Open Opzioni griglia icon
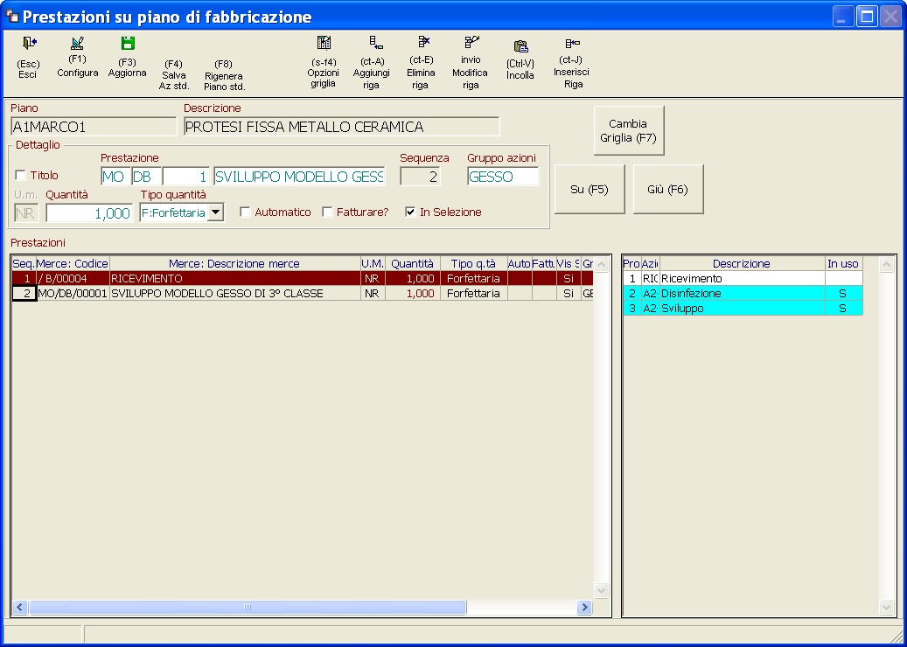 click(x=324, y=43)
